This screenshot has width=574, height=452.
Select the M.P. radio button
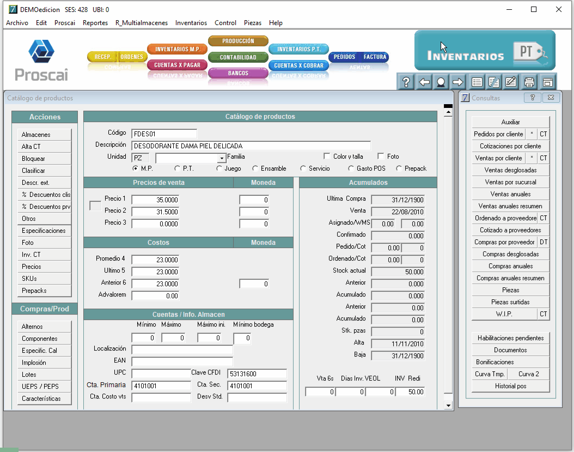(x=136, y=168)
